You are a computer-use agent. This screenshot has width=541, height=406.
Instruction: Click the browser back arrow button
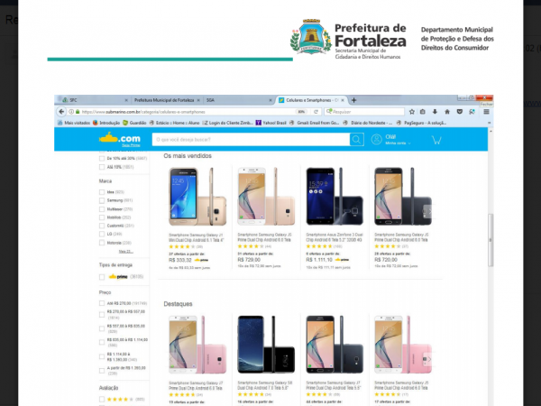[61, 112]
